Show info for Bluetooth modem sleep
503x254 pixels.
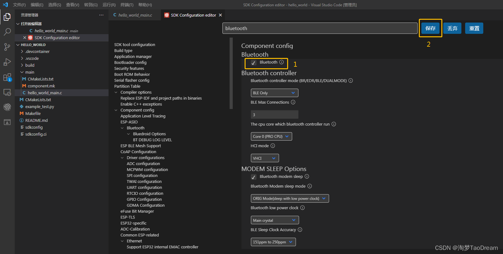[x=307, y=176]
